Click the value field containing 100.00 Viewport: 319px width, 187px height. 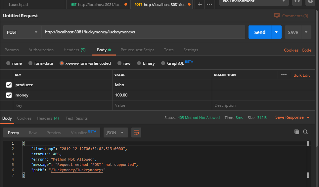(162, 95)
